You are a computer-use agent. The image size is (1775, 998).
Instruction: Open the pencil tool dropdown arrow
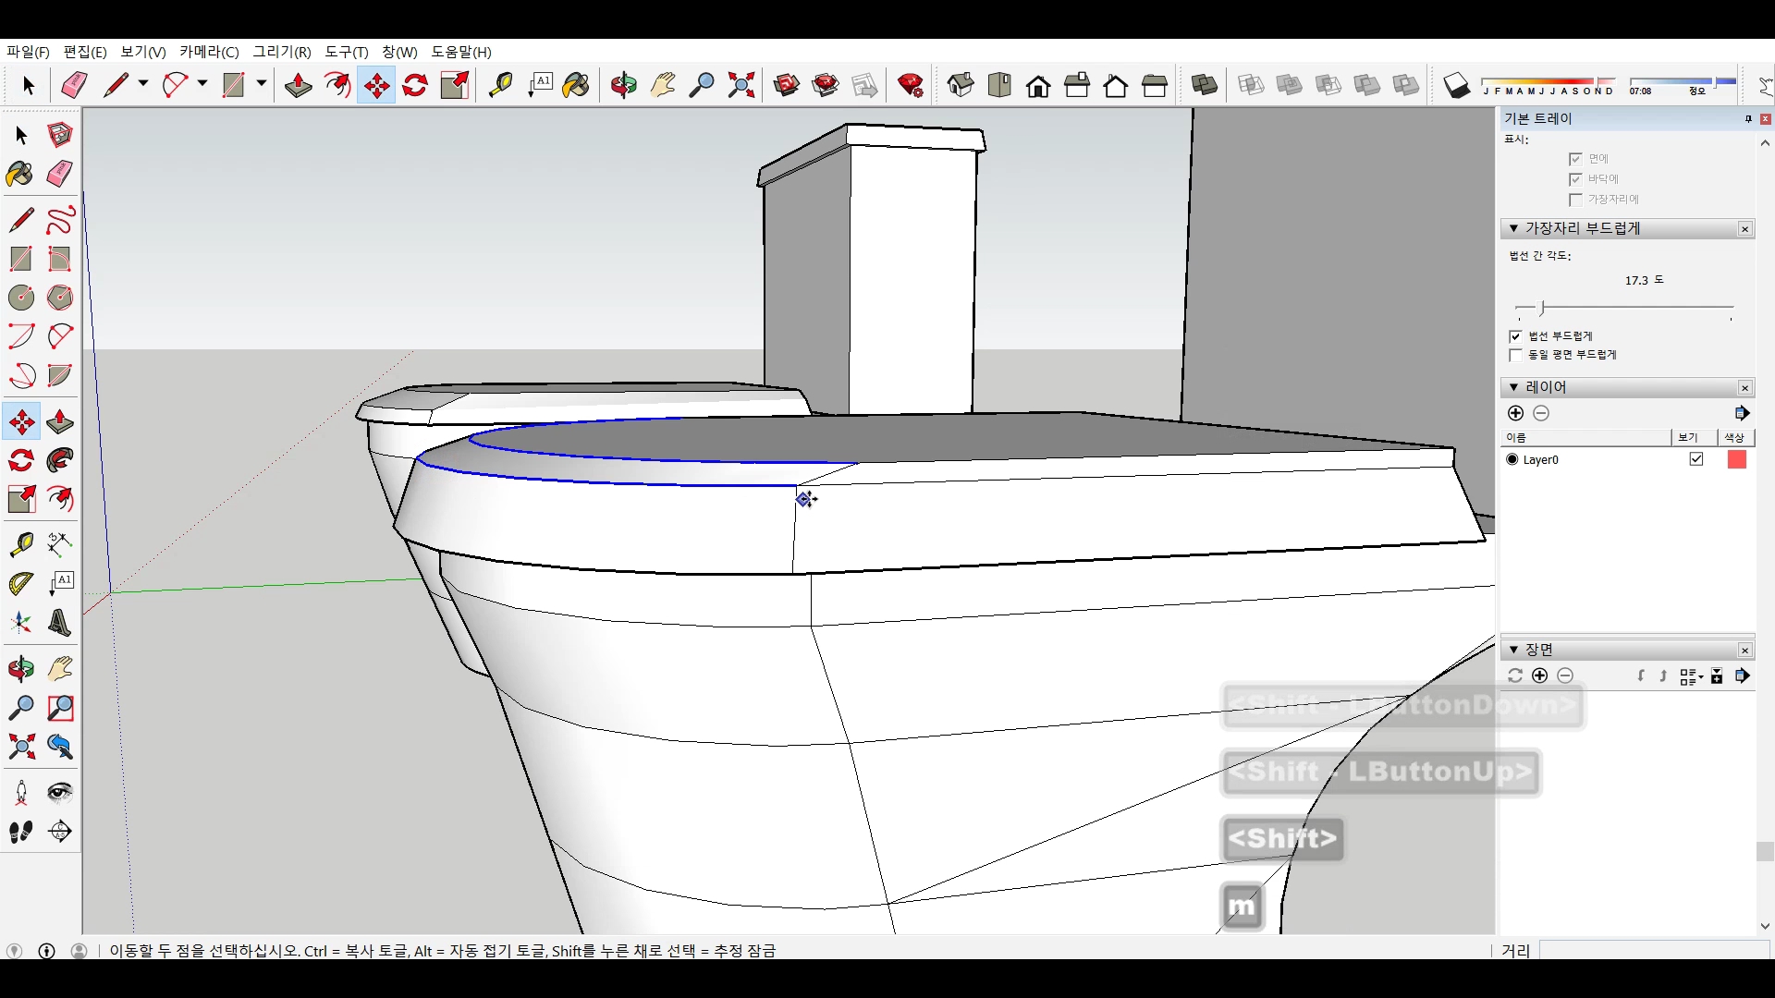click(143, 83)
